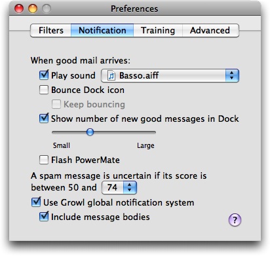Click the Dock badge size slider knob
This screenshot has width=270, height=256.
tap(90, 132)
